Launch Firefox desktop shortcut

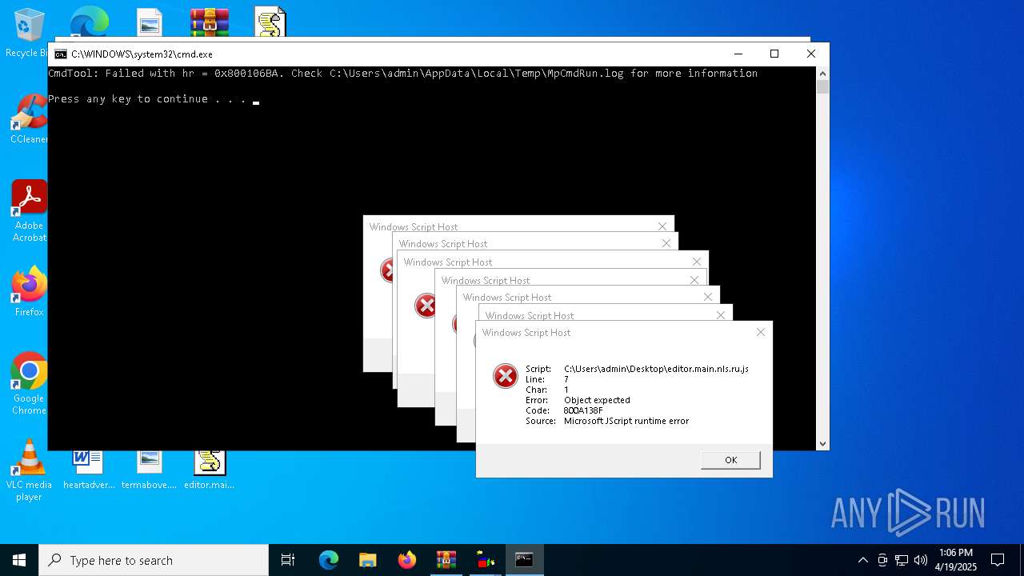29,291
